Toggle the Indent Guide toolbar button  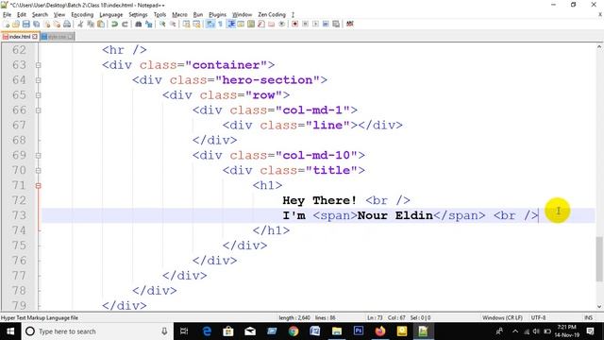point(231,24)
